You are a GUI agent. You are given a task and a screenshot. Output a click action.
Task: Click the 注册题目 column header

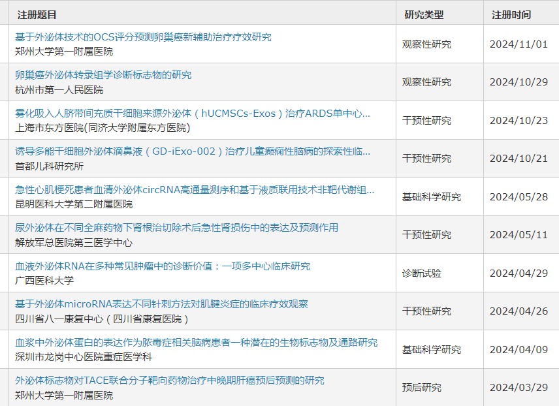pos(37,14)
